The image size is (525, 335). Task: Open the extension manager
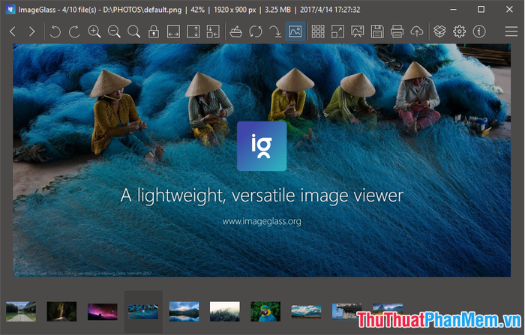[439, 31]
